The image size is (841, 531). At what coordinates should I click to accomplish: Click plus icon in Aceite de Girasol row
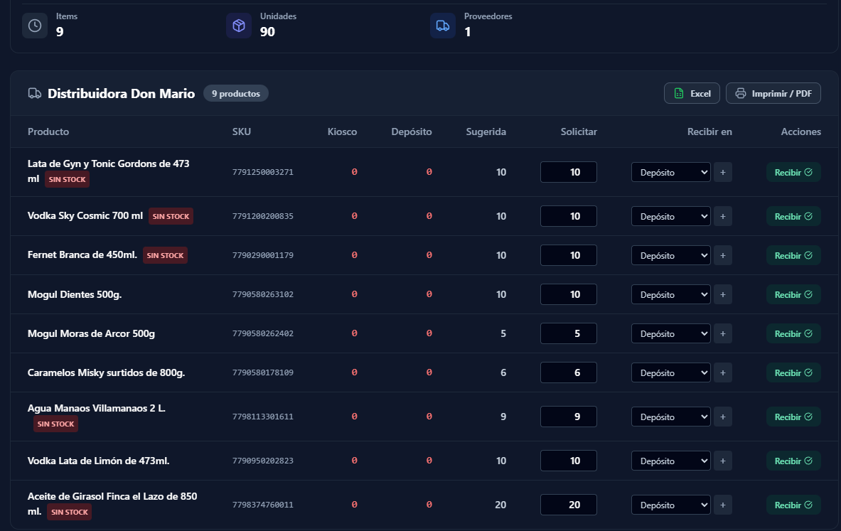(x=722, y=505)
